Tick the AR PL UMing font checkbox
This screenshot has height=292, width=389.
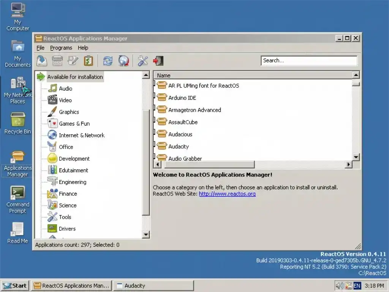tap(154, 83)
